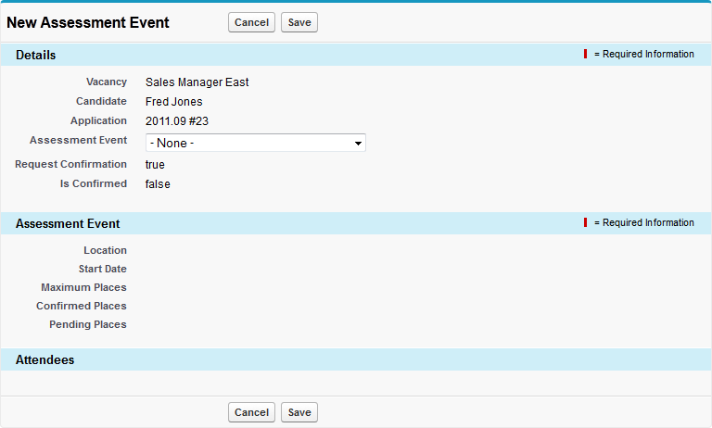
Task: Click the candidate name Fred Jones
Action: click(173, 102)
